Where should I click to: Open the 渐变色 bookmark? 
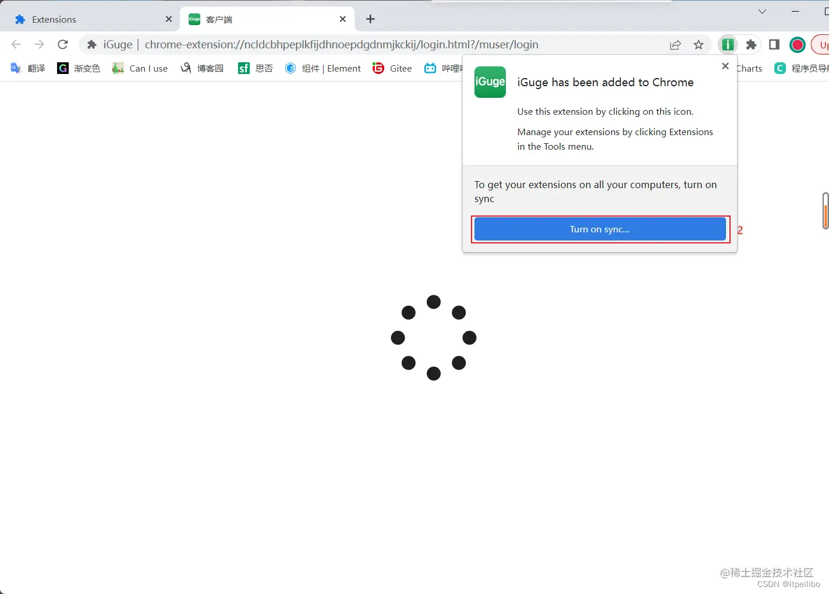coord(79,68)
